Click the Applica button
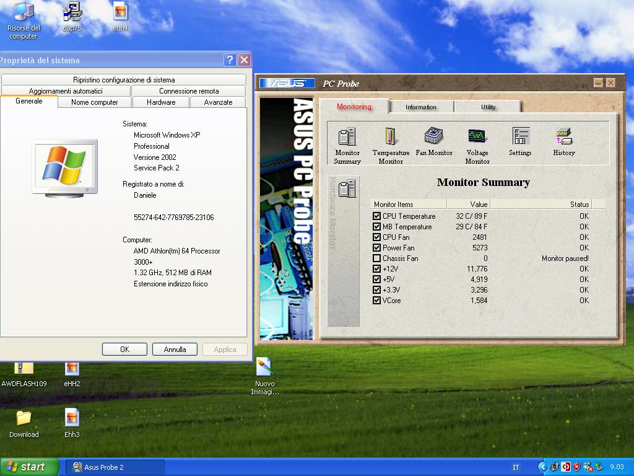The image size is (634, 476). coord(225,349)
